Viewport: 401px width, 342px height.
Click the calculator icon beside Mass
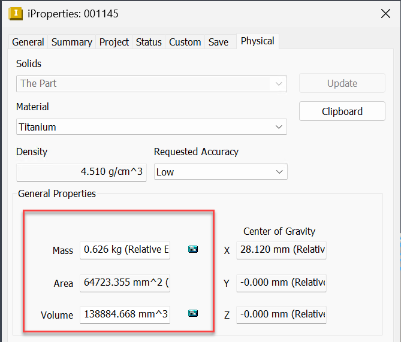pos(193,249)
